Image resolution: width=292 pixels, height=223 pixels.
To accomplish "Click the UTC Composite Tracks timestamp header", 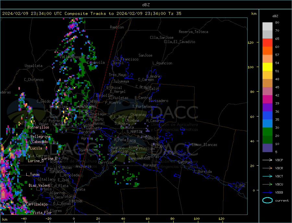I will (91, 13).
